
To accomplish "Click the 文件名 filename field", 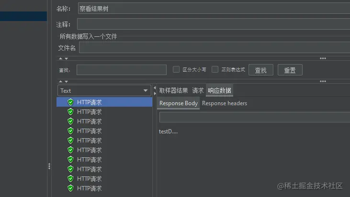I will click(215, 47).
